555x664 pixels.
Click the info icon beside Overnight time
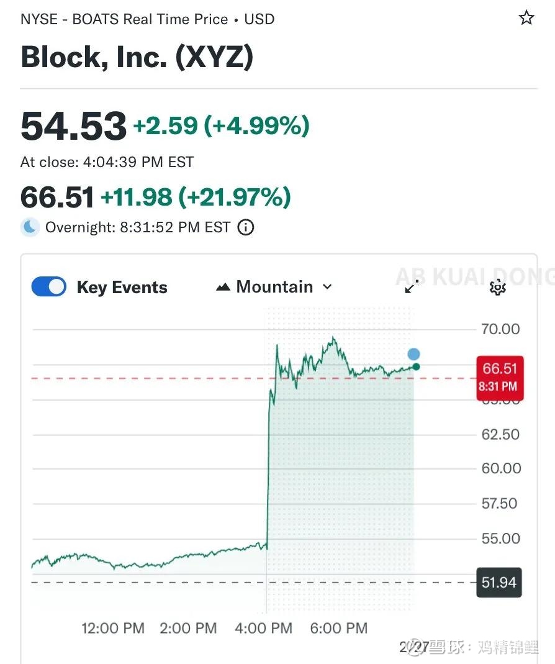point(246,227)
